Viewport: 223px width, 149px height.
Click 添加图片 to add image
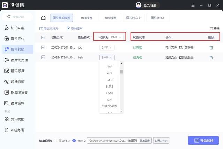(x=75, y=29)
